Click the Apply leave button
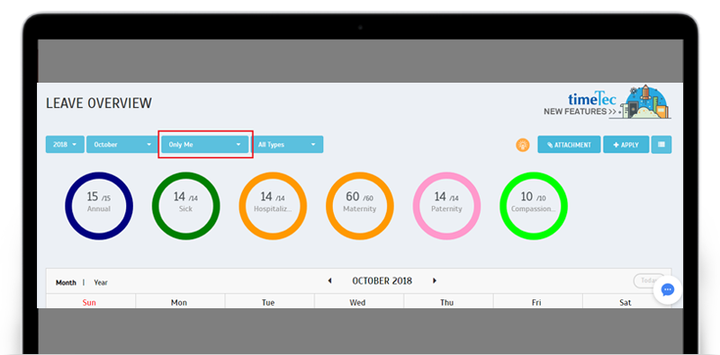The height and width of the screenshot is (355, 720). pyautogui.click(x=626, y=145)
